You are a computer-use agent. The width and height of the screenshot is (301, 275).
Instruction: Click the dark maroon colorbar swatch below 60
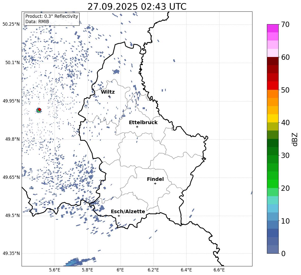point(273,61)
